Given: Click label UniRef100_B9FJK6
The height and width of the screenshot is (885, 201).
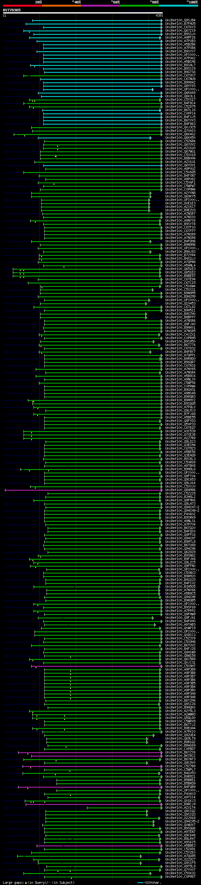Looking at the screenshot, I should (x=180, y=559).
